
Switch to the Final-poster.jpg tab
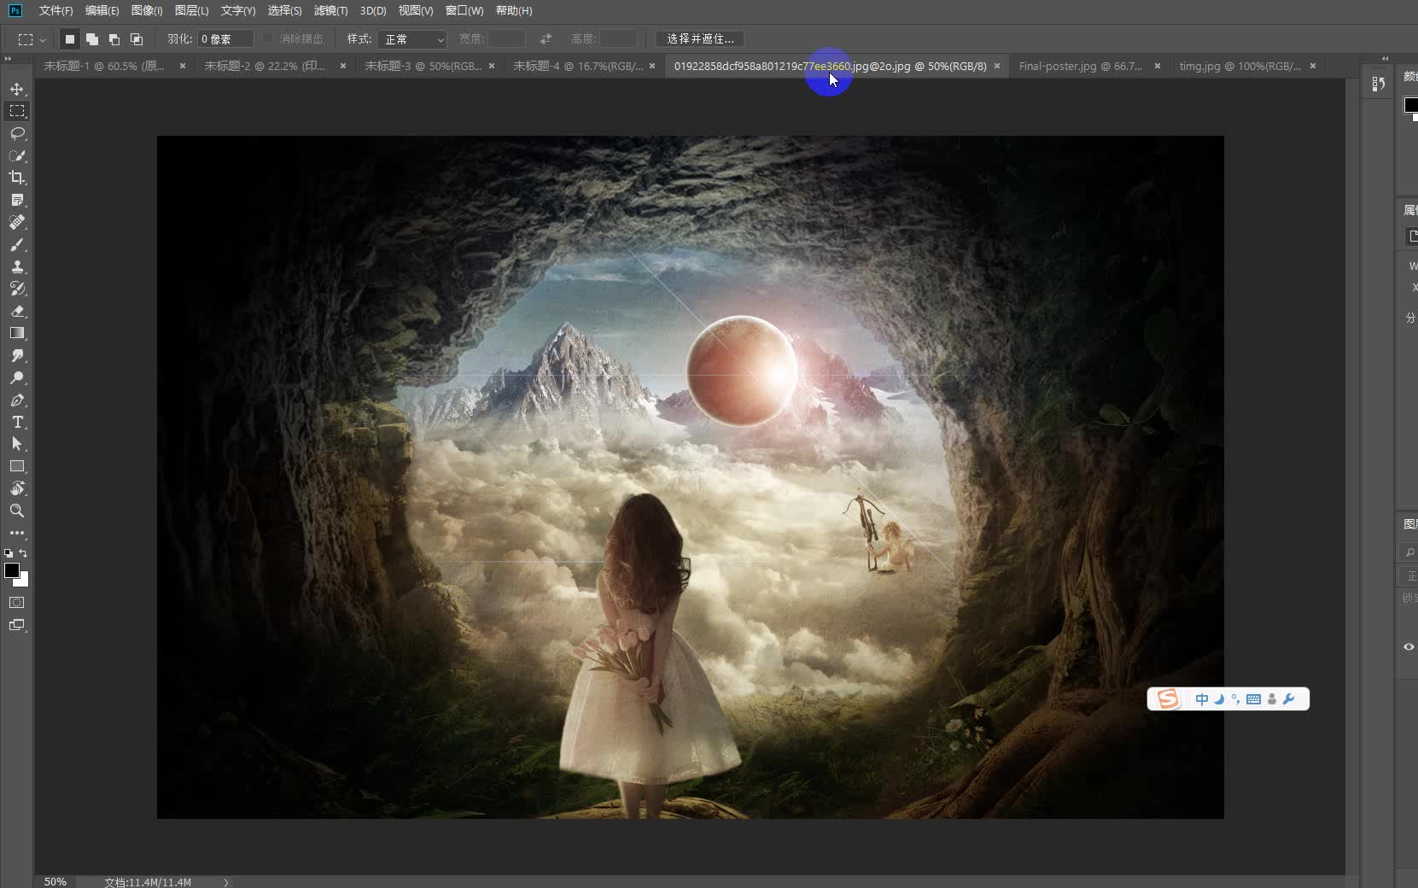pos(1080,66)
